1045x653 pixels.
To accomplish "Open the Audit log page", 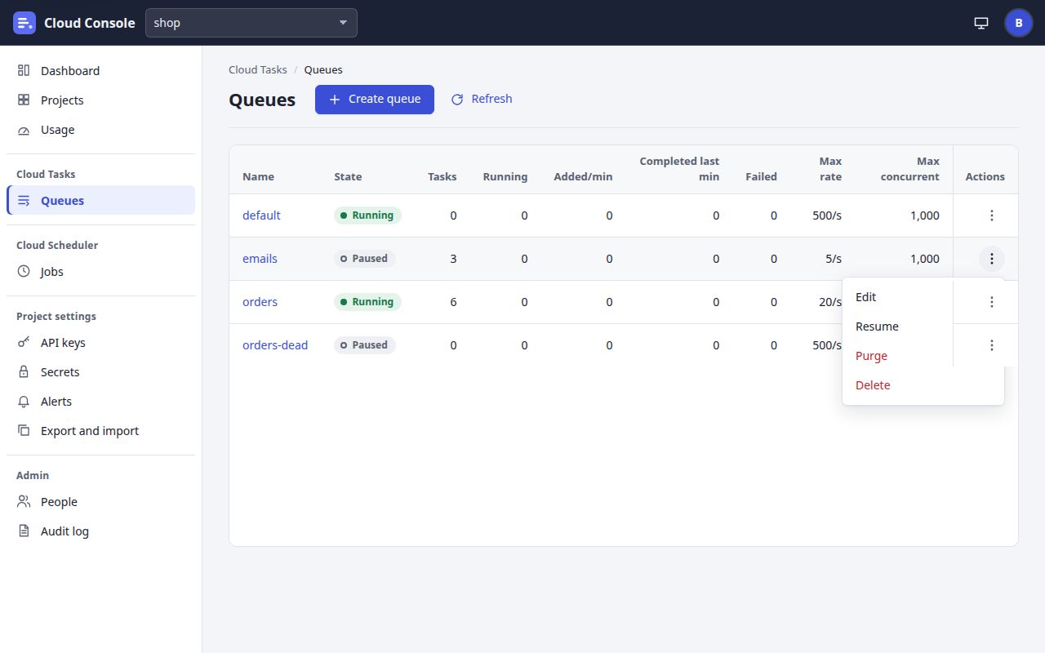I will [100, 531].
